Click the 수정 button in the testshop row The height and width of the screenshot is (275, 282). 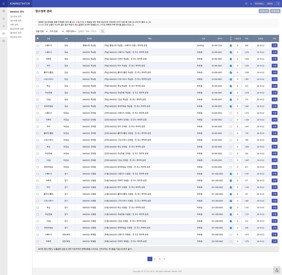[275, 46]
